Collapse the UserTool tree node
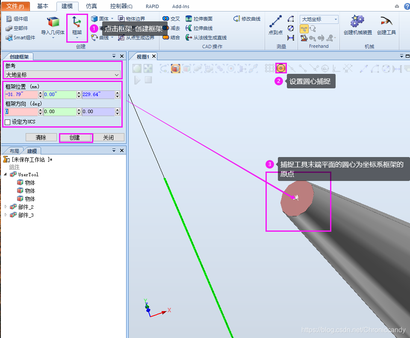This screenshot has height=338, width=410. (6, 174)
